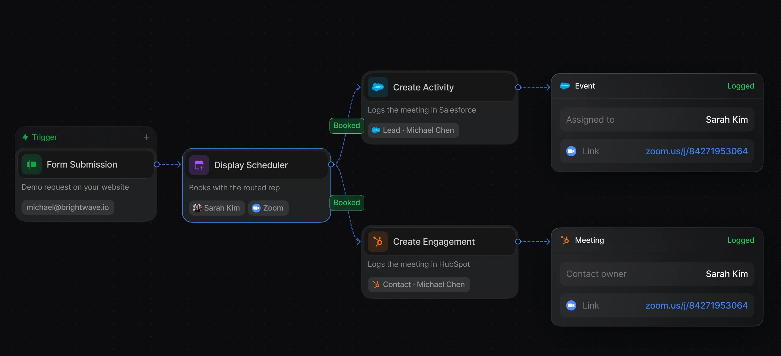Click the Display Scheduler output connector
Screen dimensions: 781x356
[x=331, y=164]
